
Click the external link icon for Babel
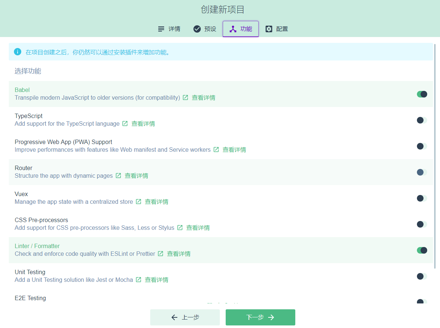coord(185,97)
